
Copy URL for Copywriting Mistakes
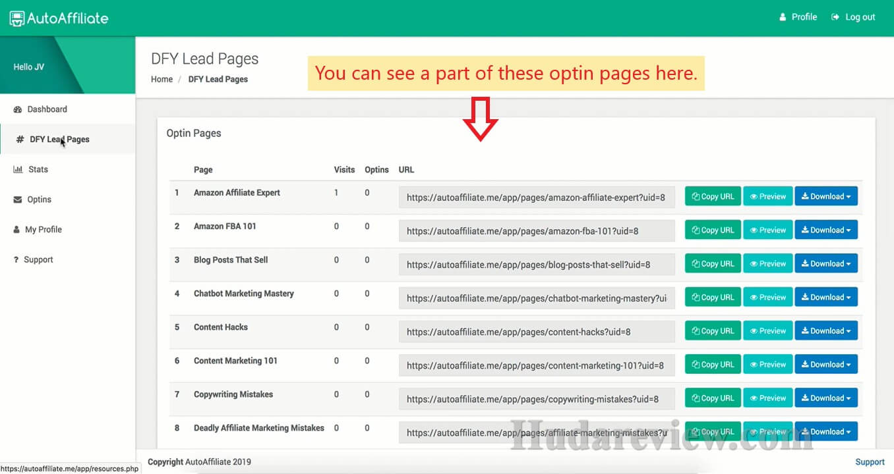[713, 398]
